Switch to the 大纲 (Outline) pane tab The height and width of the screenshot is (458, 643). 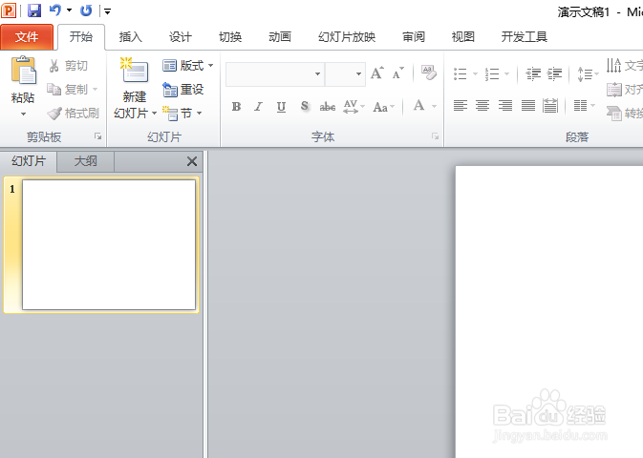pyautogui.click(x=85, y=161)
